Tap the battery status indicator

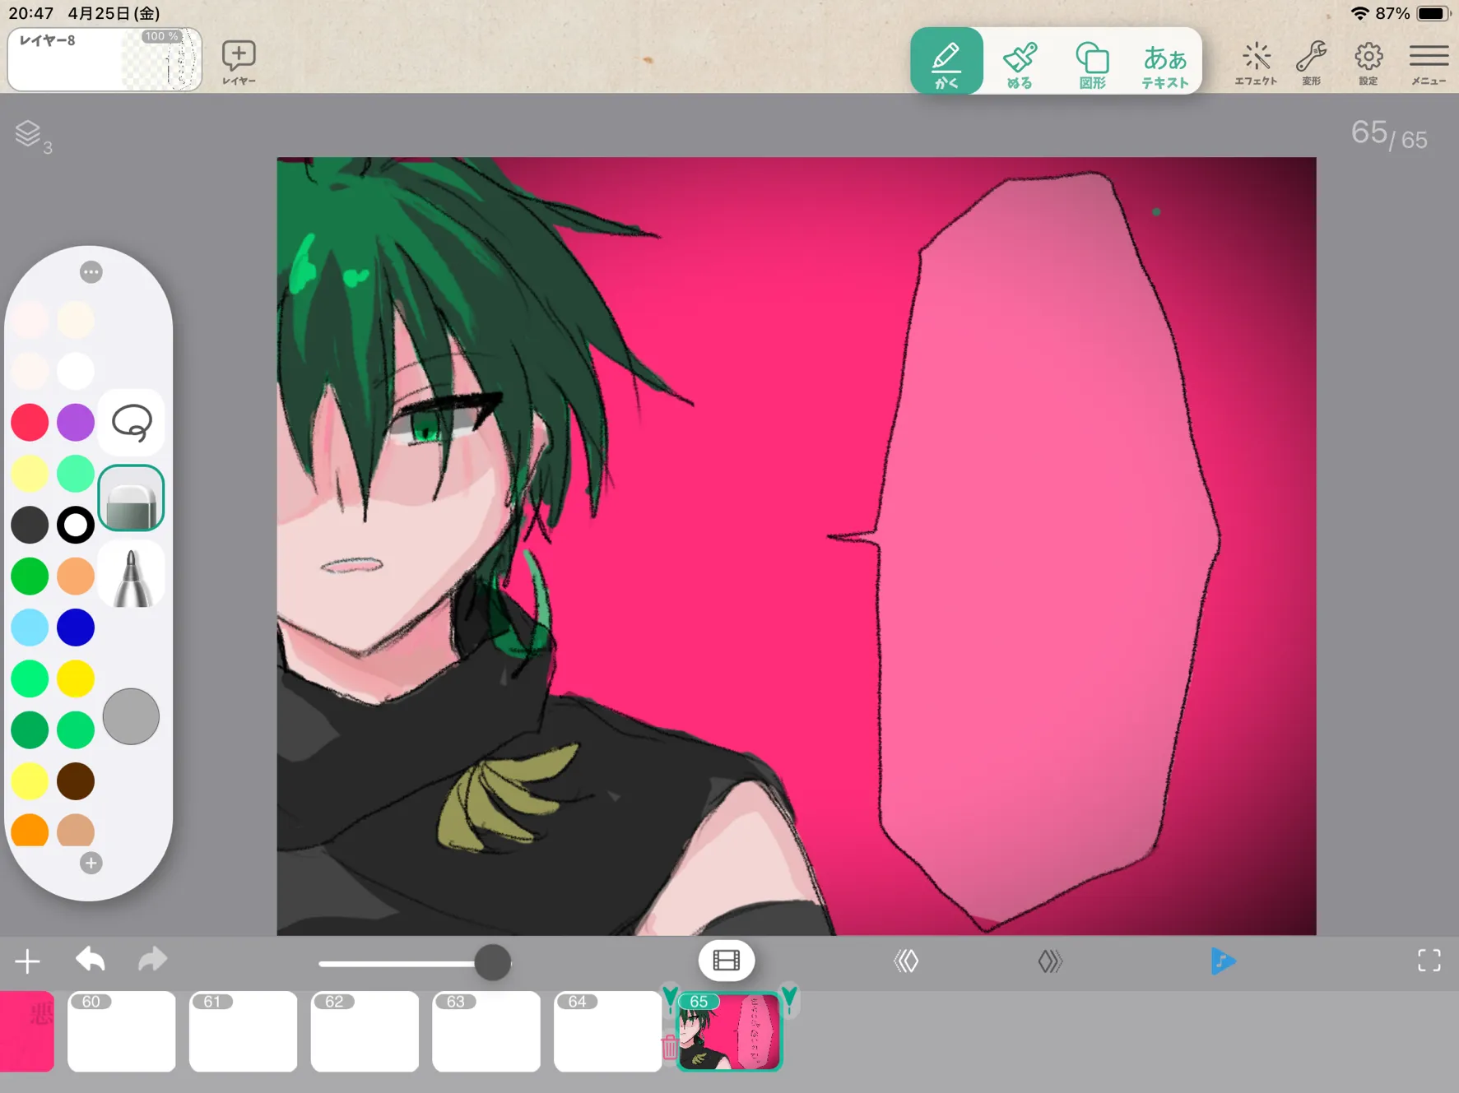tap(1432, 13)
